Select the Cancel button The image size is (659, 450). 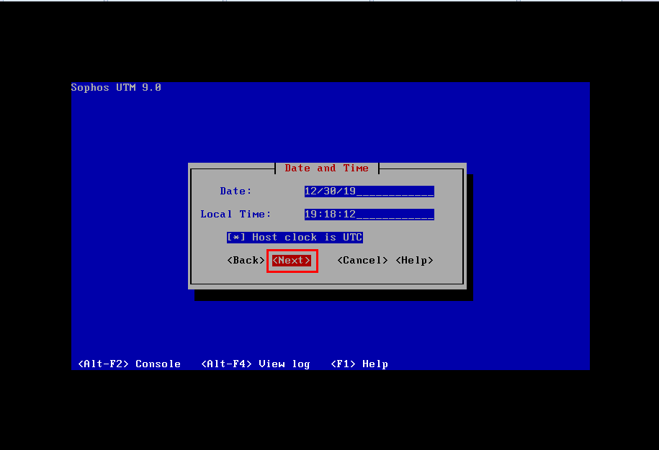(362, 261)
